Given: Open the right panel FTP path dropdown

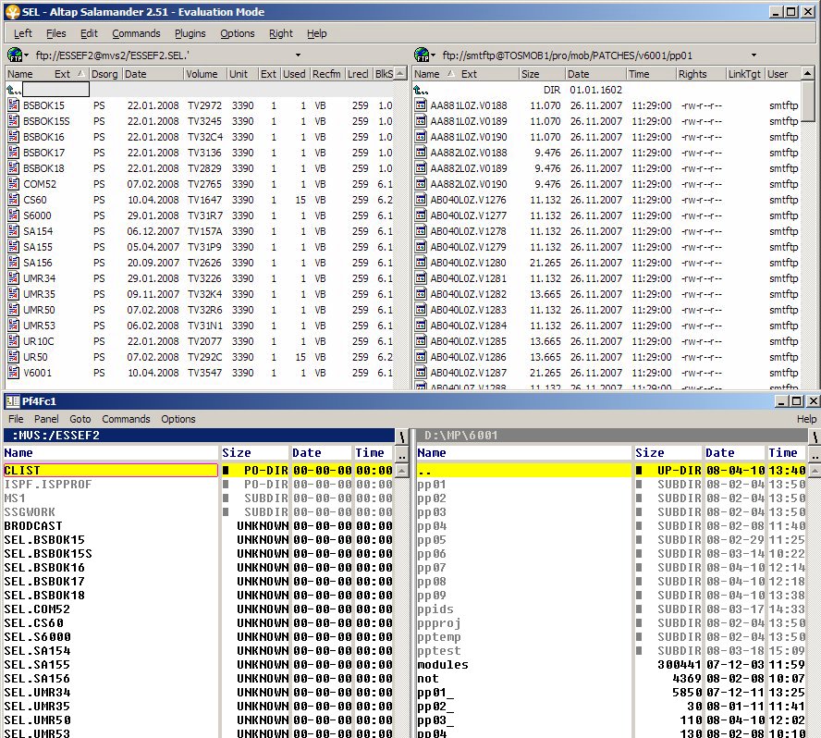Looking at the screenshot, I should [x=754, y=55].
